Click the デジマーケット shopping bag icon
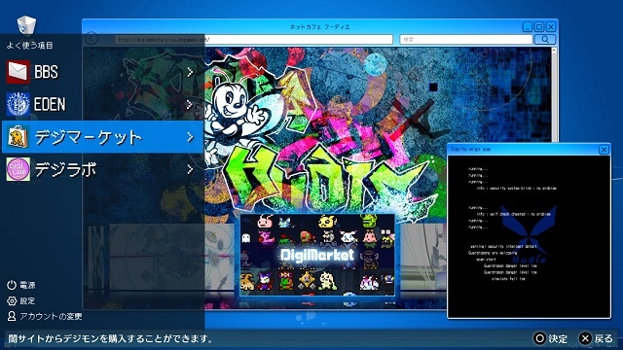Image resolution: width=623 pixels, height=350 pixels. (18, 137)
